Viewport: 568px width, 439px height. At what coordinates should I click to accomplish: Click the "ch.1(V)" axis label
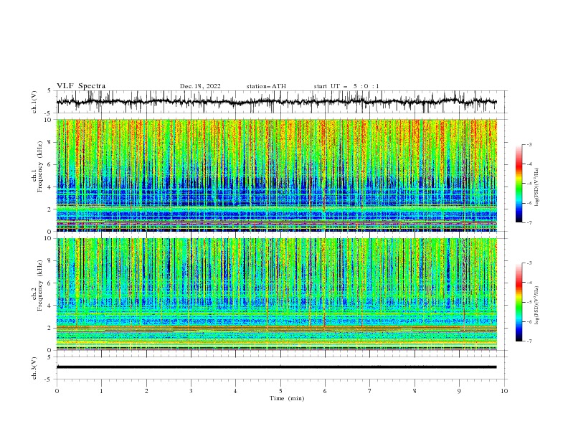(34, 102)
